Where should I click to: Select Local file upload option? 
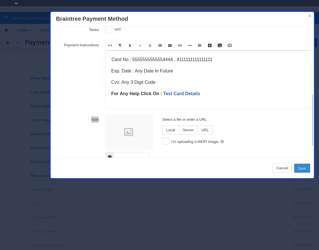pos(171,130)
